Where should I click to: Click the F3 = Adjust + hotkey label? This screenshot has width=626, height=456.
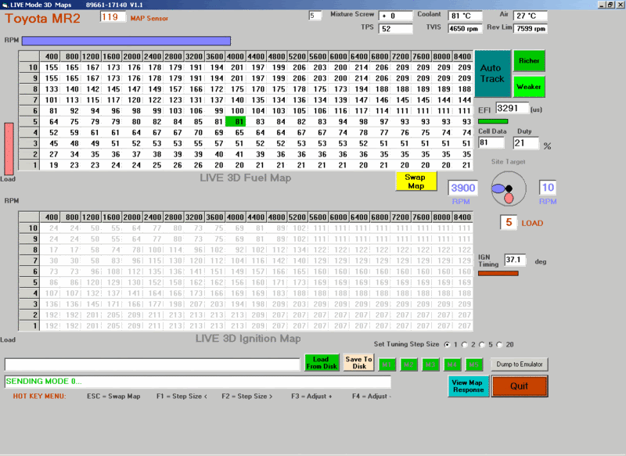(311, 396)
